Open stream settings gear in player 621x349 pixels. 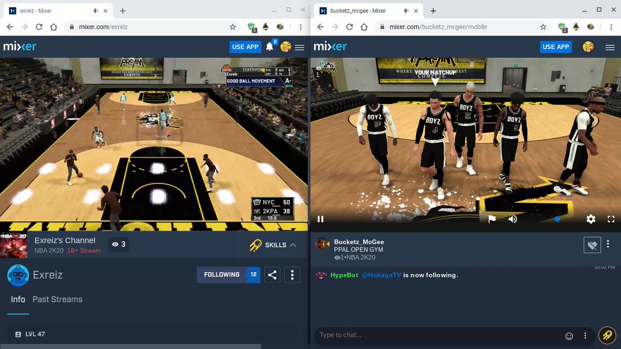click(x=591, y=219)
